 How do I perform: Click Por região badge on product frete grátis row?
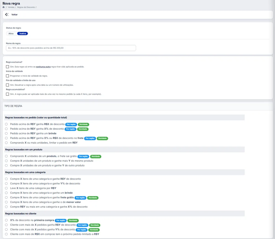(x=83, y=156)
